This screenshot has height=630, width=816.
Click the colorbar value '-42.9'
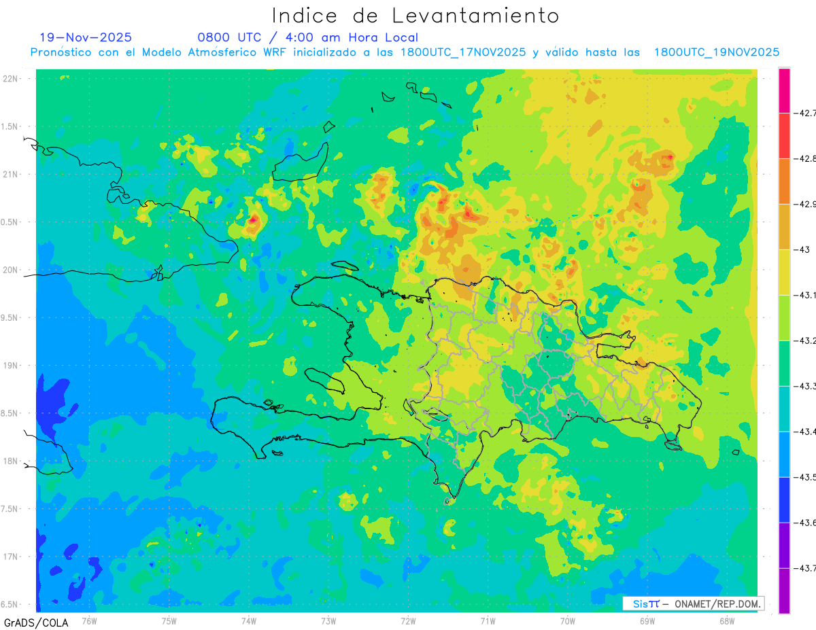click(805, 204)
